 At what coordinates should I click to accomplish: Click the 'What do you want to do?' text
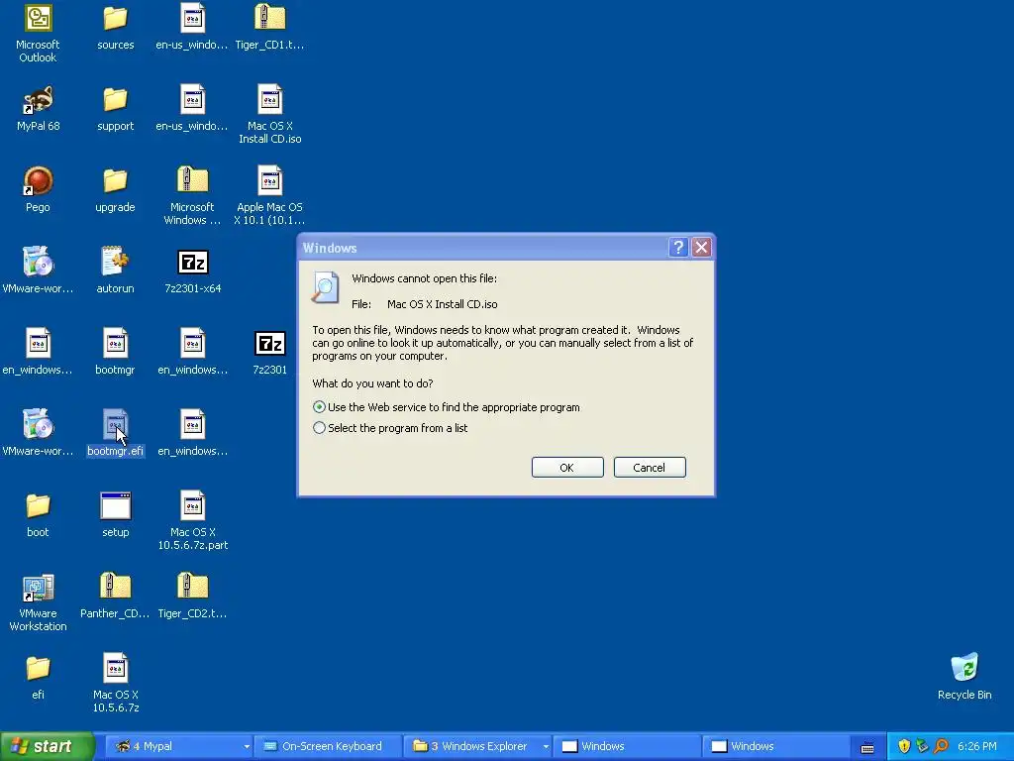tap(372, 383)
